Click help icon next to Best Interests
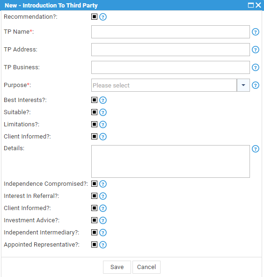This screenshot has width=264, height=277. pyautogui.click(x=103, y=100)
